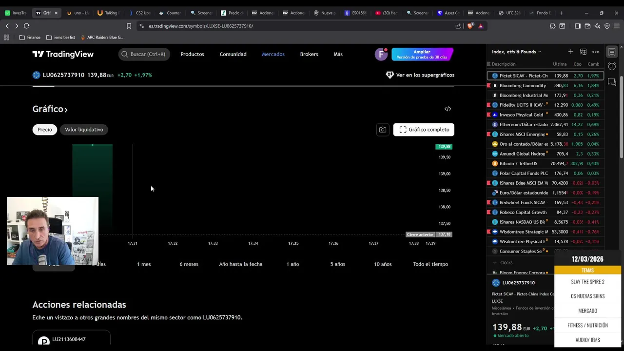Open the Leo AI assistant icon
This screenshot has height=351, width=624.
pos(597,26)
